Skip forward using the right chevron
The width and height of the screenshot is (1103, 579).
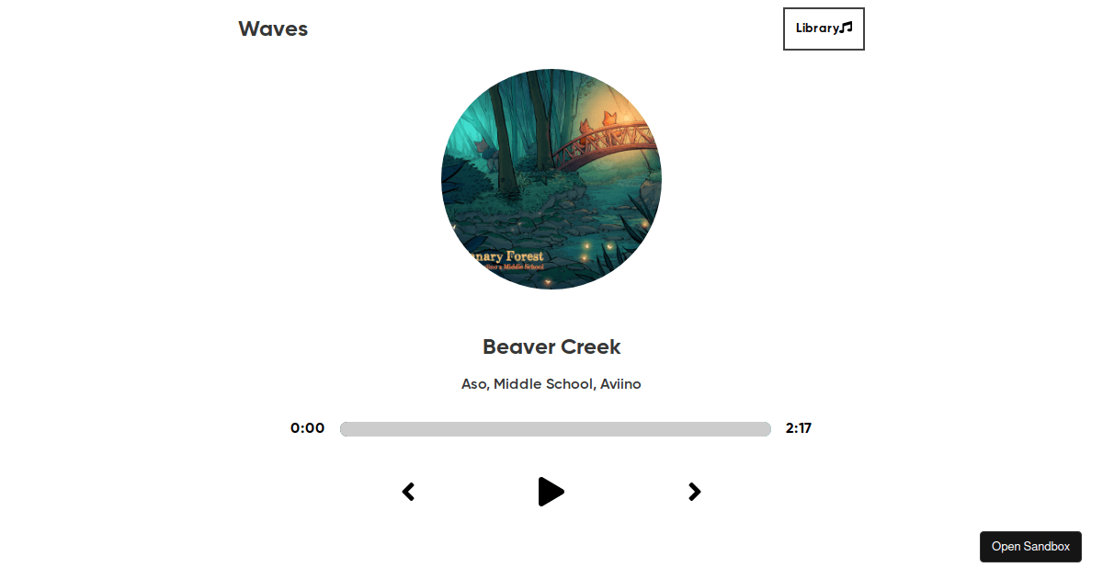pyautogui.click(x=695, y=492)
